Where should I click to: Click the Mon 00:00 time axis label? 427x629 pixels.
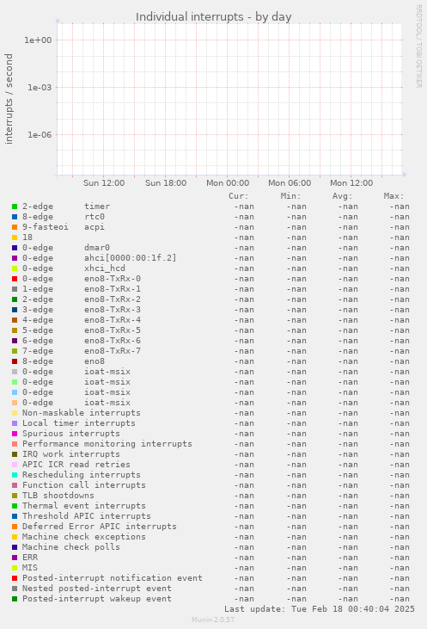pos(228,183)
